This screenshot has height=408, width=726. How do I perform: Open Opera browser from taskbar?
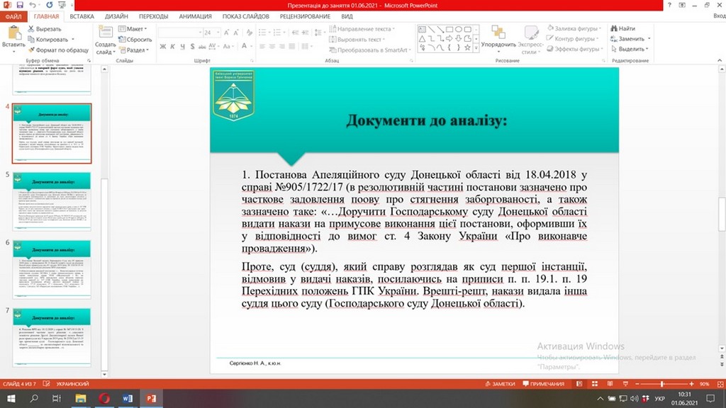click(x=104, y=398)
